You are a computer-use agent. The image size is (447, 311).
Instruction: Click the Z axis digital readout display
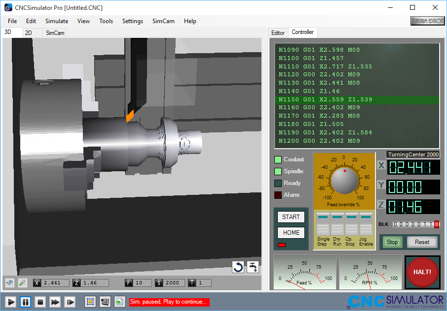413,207
